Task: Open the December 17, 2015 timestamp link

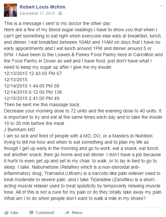Action: tap(37, 13)
